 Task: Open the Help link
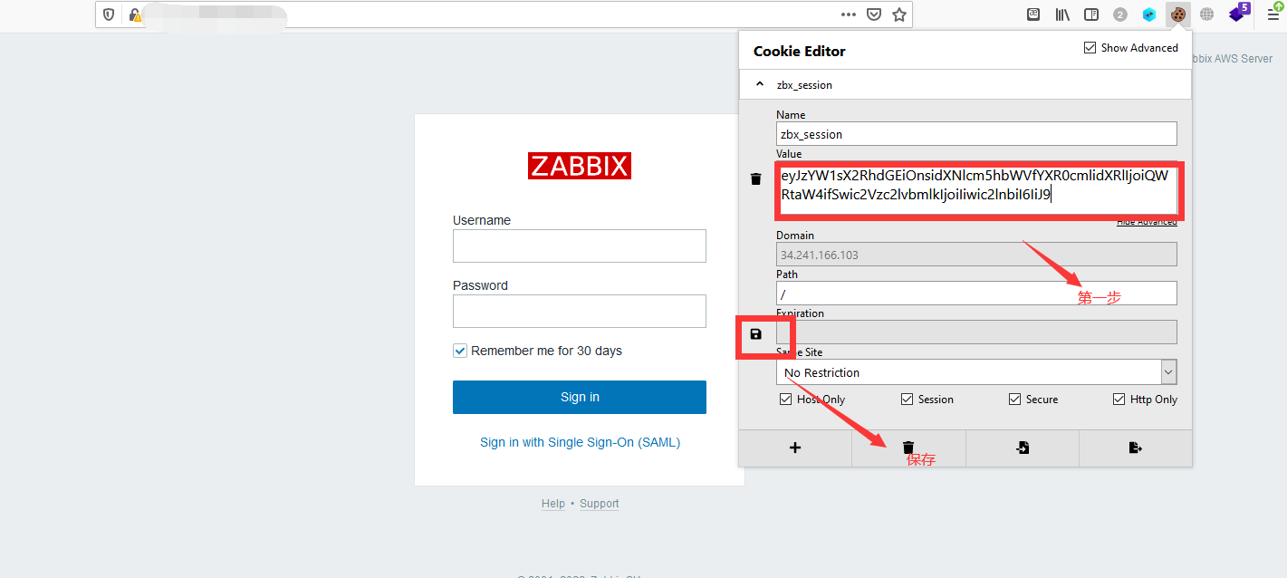point(553,504)
